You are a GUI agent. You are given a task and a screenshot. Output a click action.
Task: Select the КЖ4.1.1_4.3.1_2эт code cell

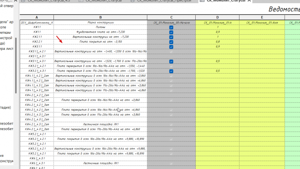37,85
